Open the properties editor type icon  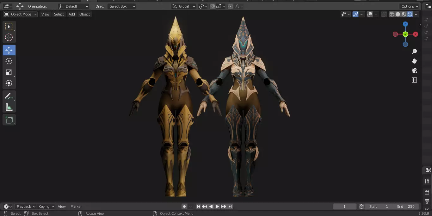[x=428, y=170]
